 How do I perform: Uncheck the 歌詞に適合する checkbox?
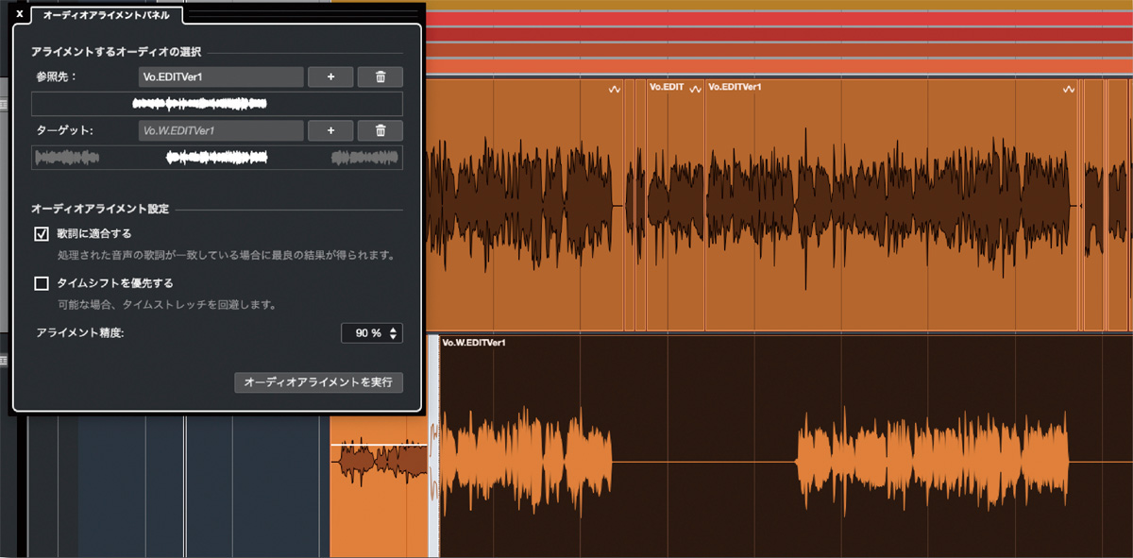click(x=42, y=233)
